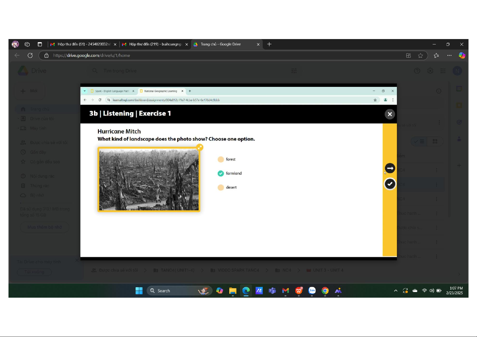Expand the hurricane photo with enlarge icon

pyautogui.click(x=200, y=147)
